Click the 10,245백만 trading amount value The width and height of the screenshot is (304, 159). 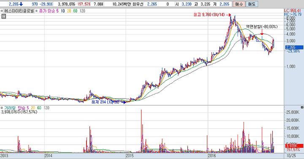[x=122, y=4]
